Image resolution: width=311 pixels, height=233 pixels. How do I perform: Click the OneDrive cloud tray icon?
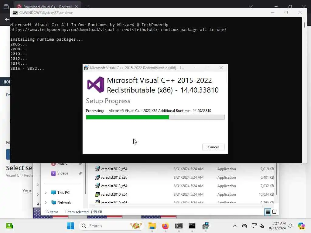(244, 226)
